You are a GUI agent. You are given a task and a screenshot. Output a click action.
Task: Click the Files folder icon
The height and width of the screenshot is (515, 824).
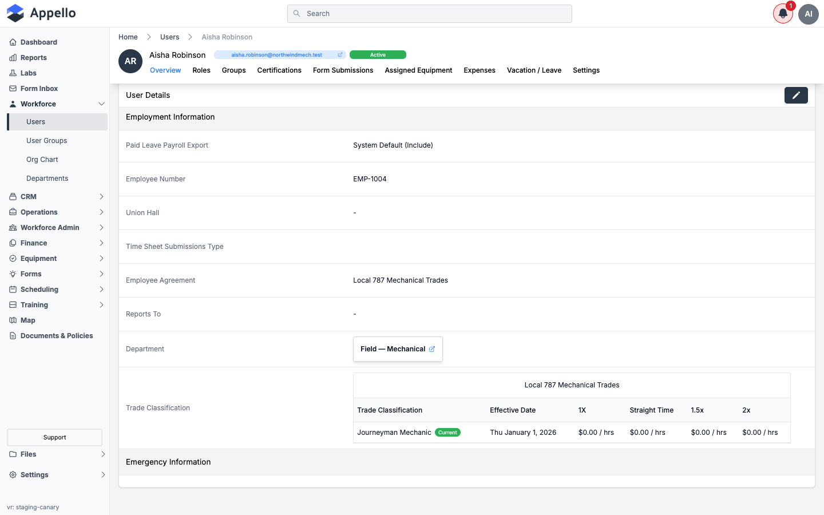(x=13, y=454)
